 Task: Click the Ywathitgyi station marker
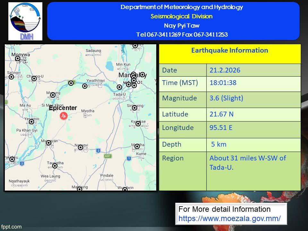pos(85,86)
